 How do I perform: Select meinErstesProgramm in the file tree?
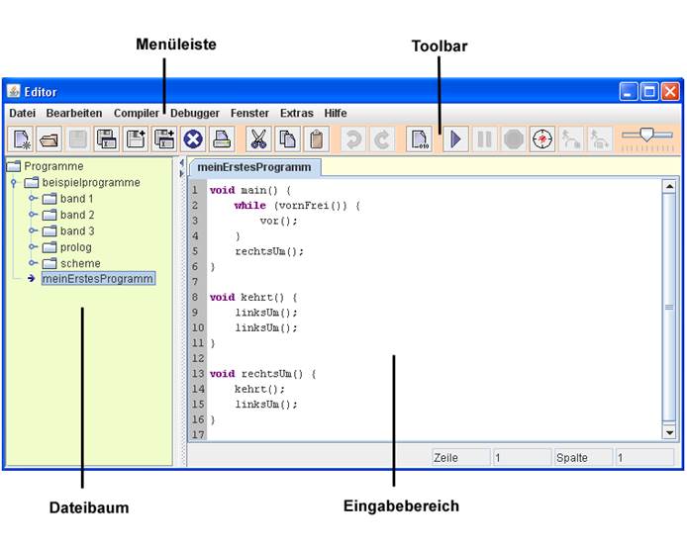[x=97, y=279]
